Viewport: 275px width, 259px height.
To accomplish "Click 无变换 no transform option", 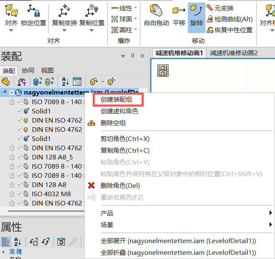I will (220, 8).
